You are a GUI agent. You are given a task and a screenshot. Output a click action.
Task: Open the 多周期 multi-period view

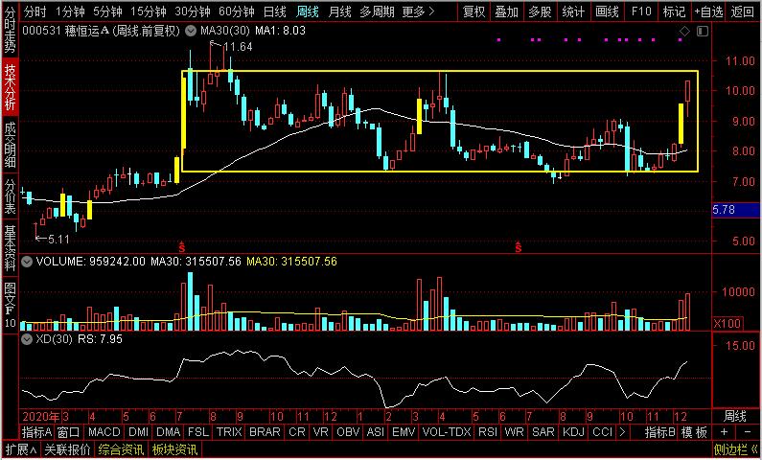click(377, 11)
